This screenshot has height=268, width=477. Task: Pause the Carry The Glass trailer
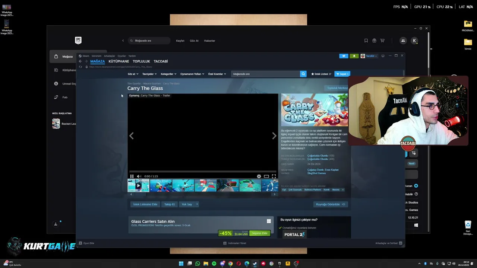click(132, 176)
